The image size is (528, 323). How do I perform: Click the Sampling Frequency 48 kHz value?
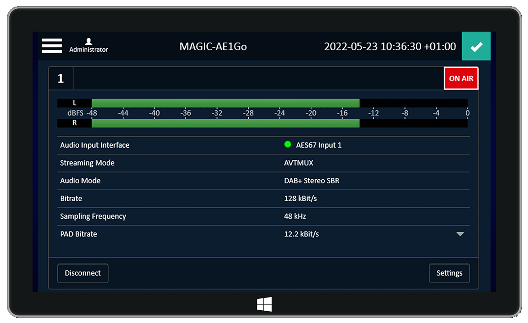295,216
